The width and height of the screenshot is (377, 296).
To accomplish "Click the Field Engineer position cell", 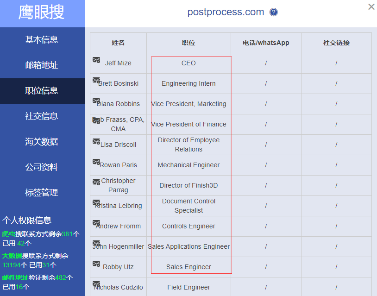I will click(188, 287).
